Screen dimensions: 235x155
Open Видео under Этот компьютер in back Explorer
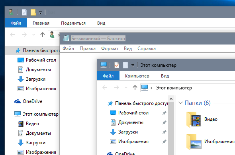point(28,124)
